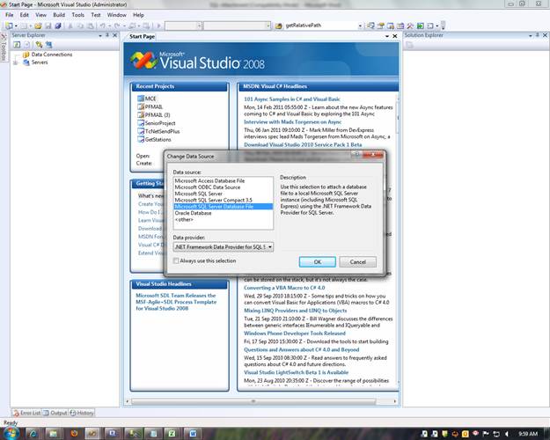Viewport: 550px width, 440px height.
Task: Open Firefox from the taskbar
Action: [x=74, y=434]
